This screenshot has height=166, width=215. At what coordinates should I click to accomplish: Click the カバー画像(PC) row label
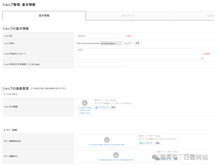[10, 156]
